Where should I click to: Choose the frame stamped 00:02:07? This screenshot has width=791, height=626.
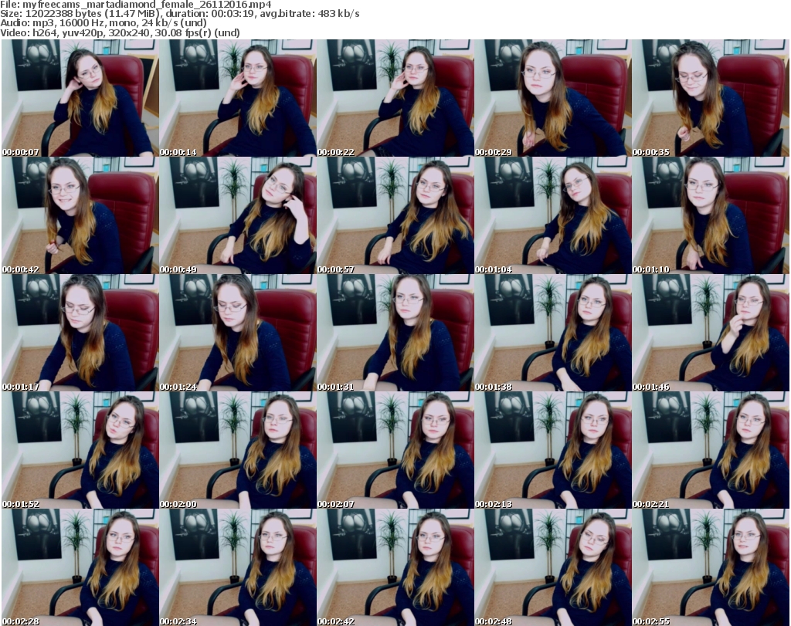pyautogui.click(x=395, y=450)
